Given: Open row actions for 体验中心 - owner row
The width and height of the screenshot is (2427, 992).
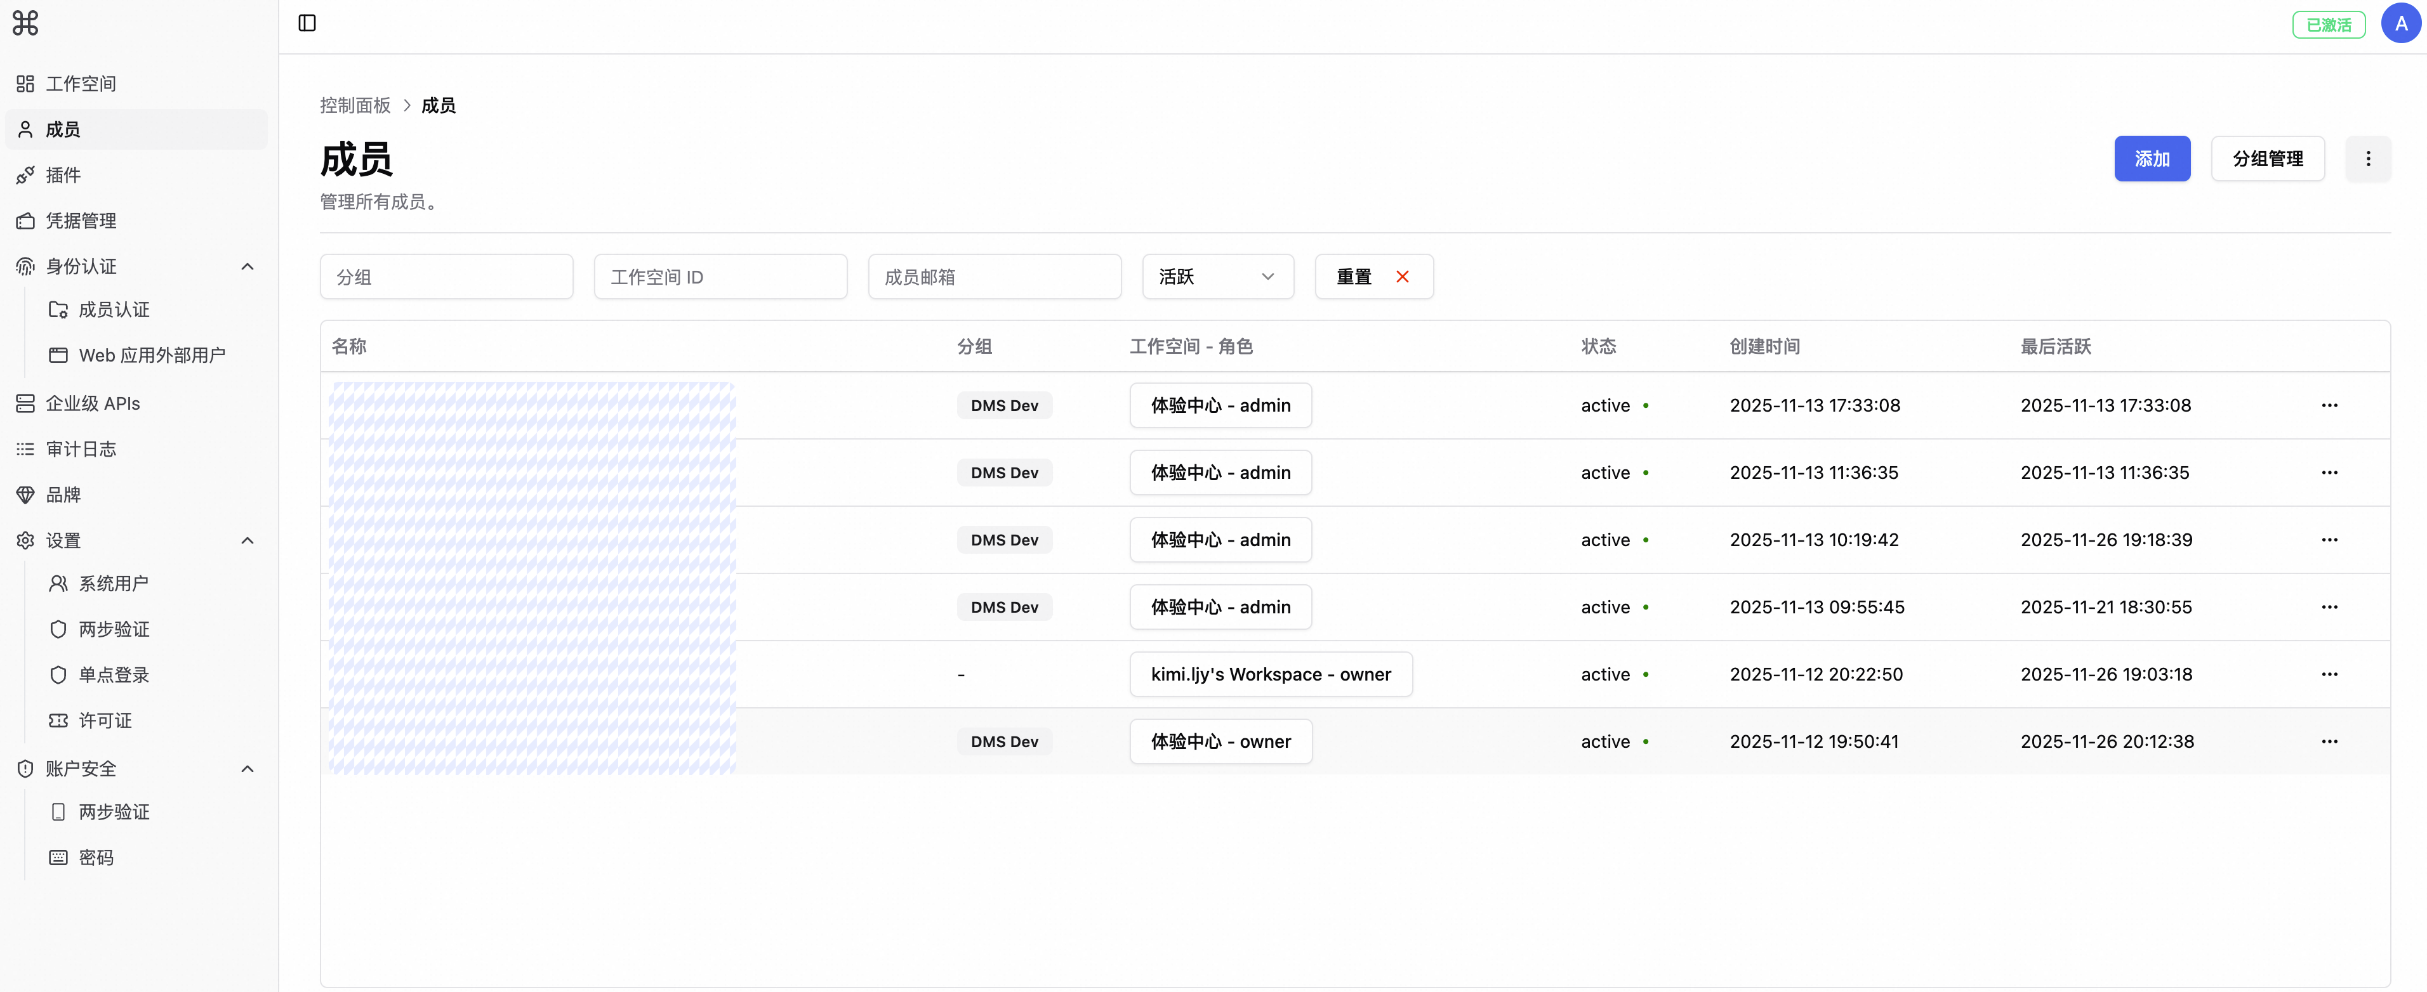Looking at the screenshot, I should 2329,741.
